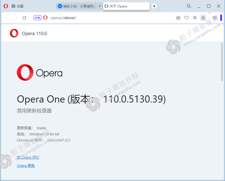This screenshot has height=181, width=225.
Task: Go forward to next page
Action: tap(16, 18)
